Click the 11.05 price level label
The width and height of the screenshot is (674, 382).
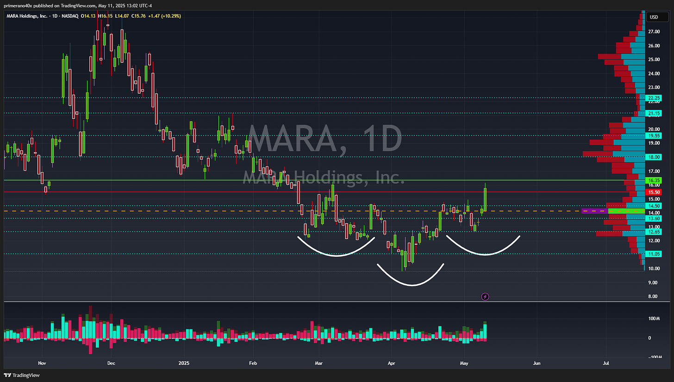click(654, 254)
